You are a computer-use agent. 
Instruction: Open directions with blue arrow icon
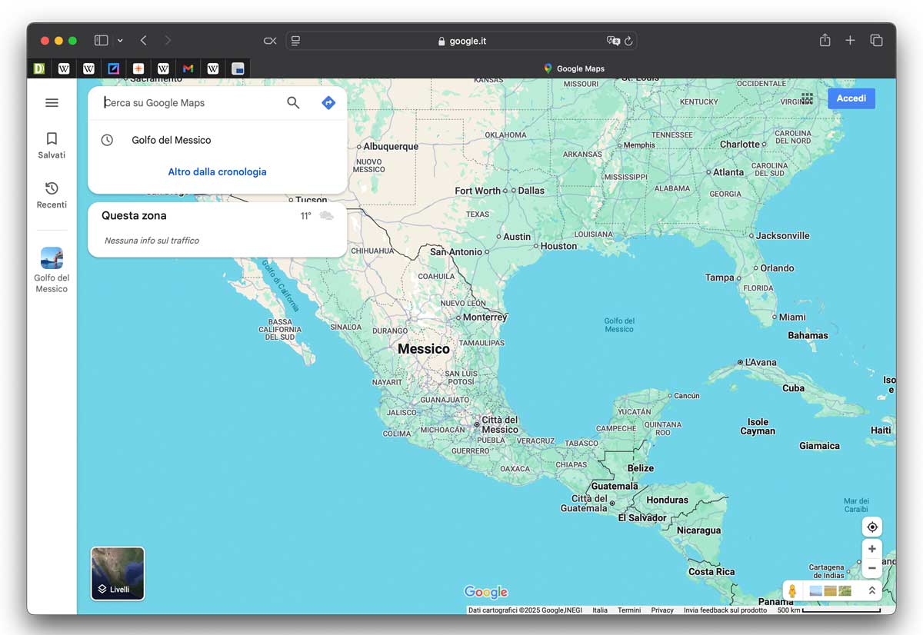328,103
